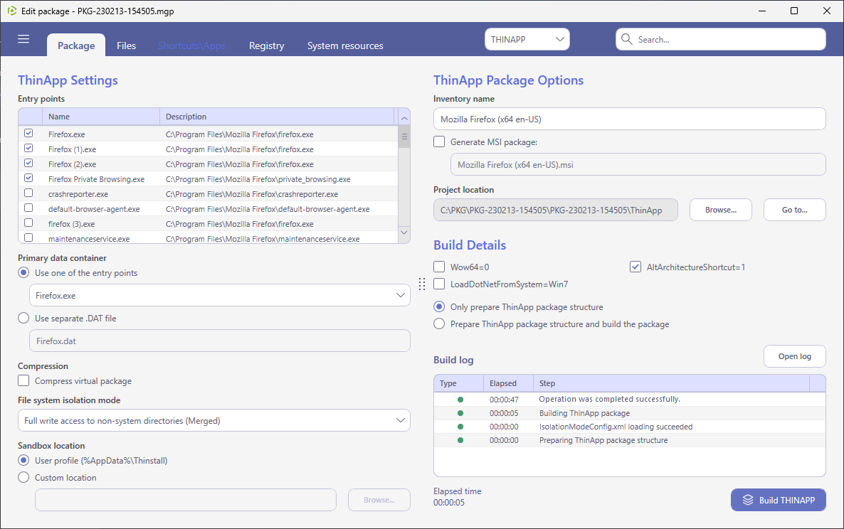Image resolution: width=844 pixels, height=529 pixels.
Task: Click the app logo in title bar
Action: 12,11
